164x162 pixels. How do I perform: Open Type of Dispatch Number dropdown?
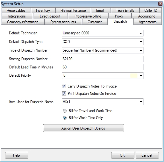tap(141, 51)
